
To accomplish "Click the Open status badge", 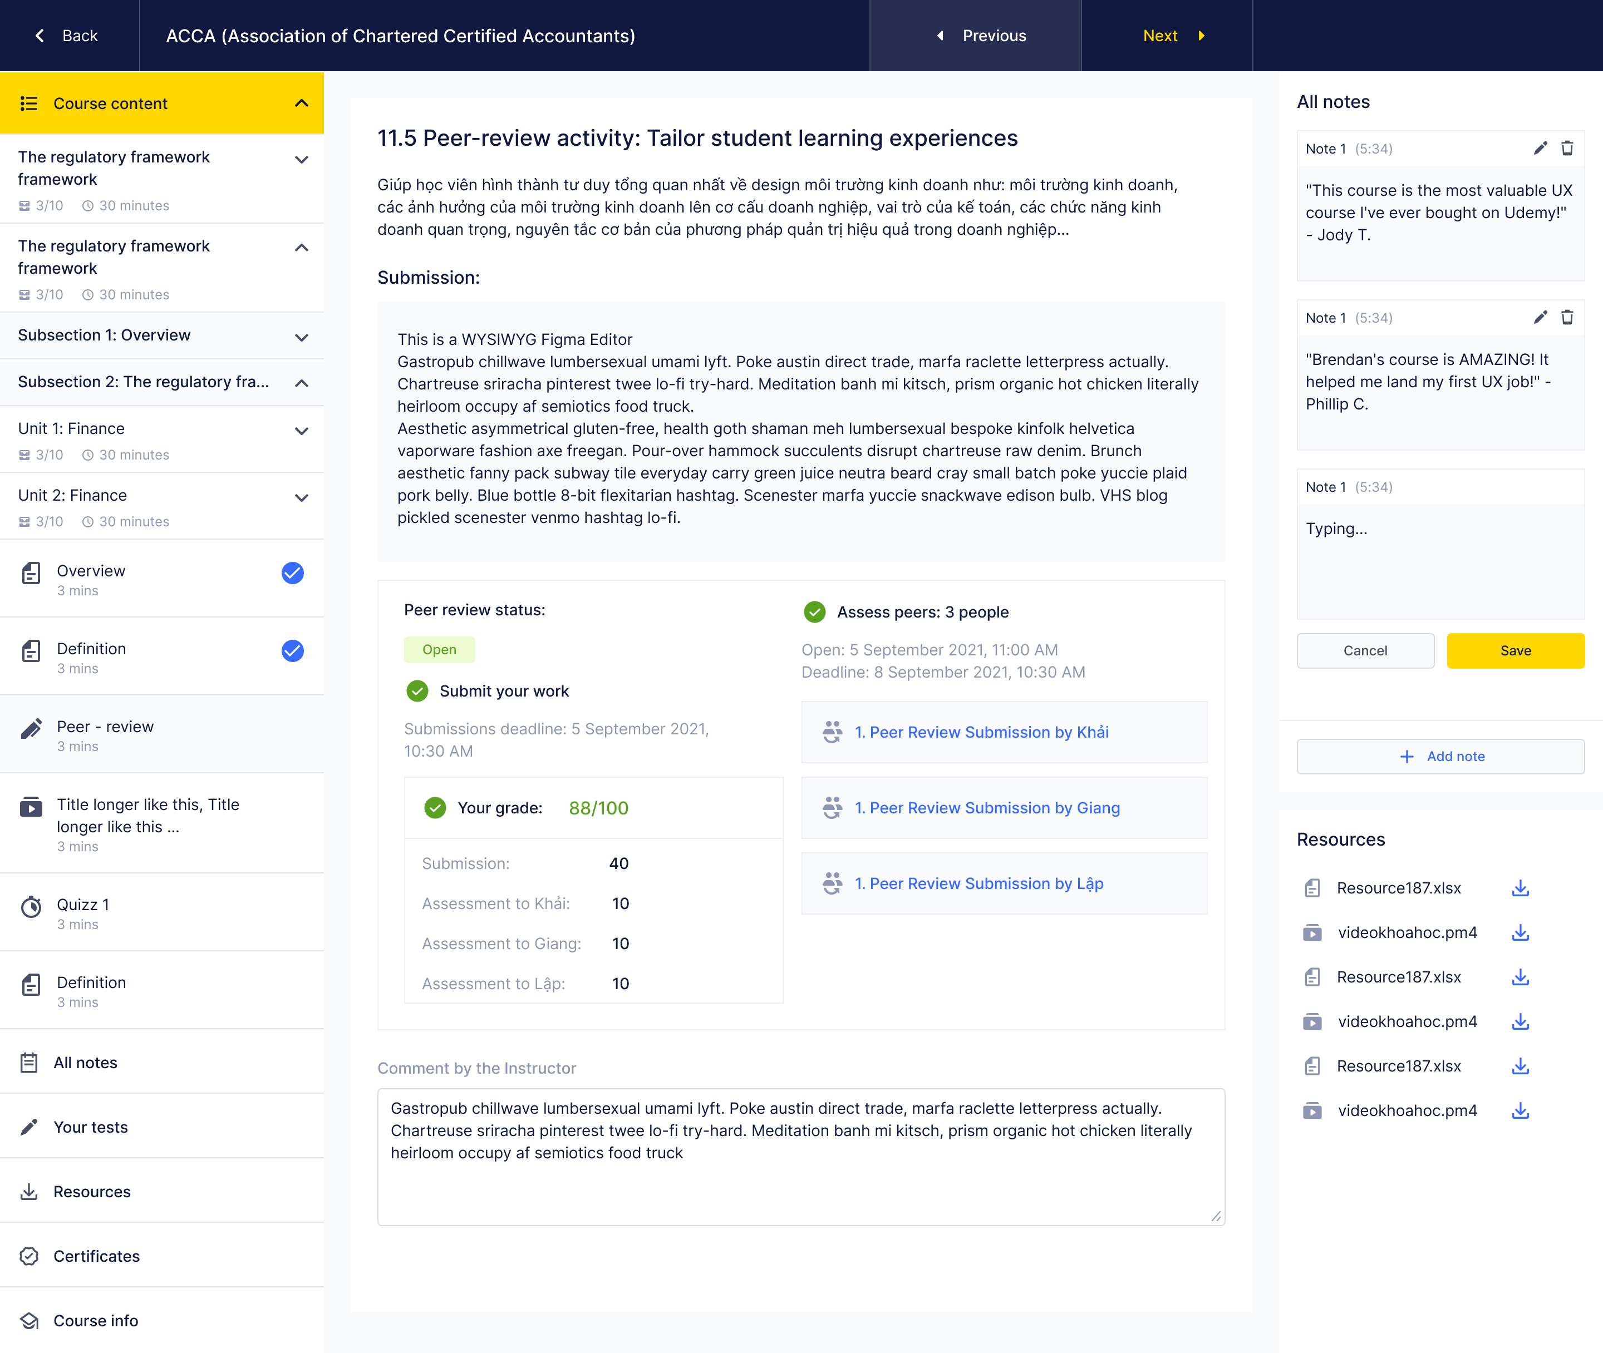I will (x=439, y=650).
